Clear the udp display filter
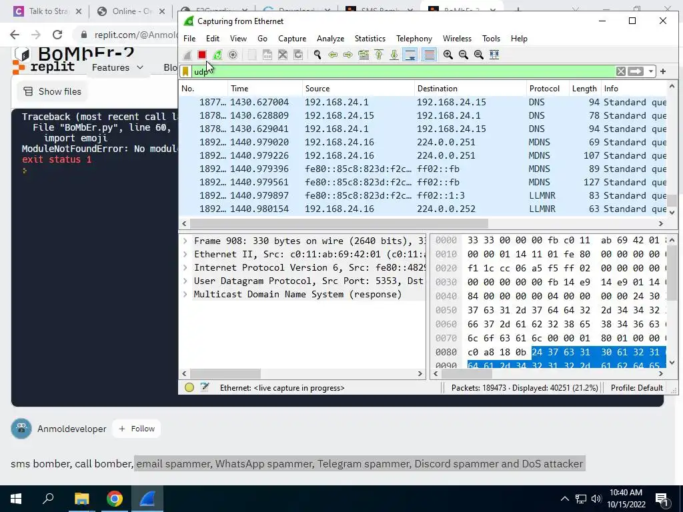683x512 pixels. pos(621,71)
